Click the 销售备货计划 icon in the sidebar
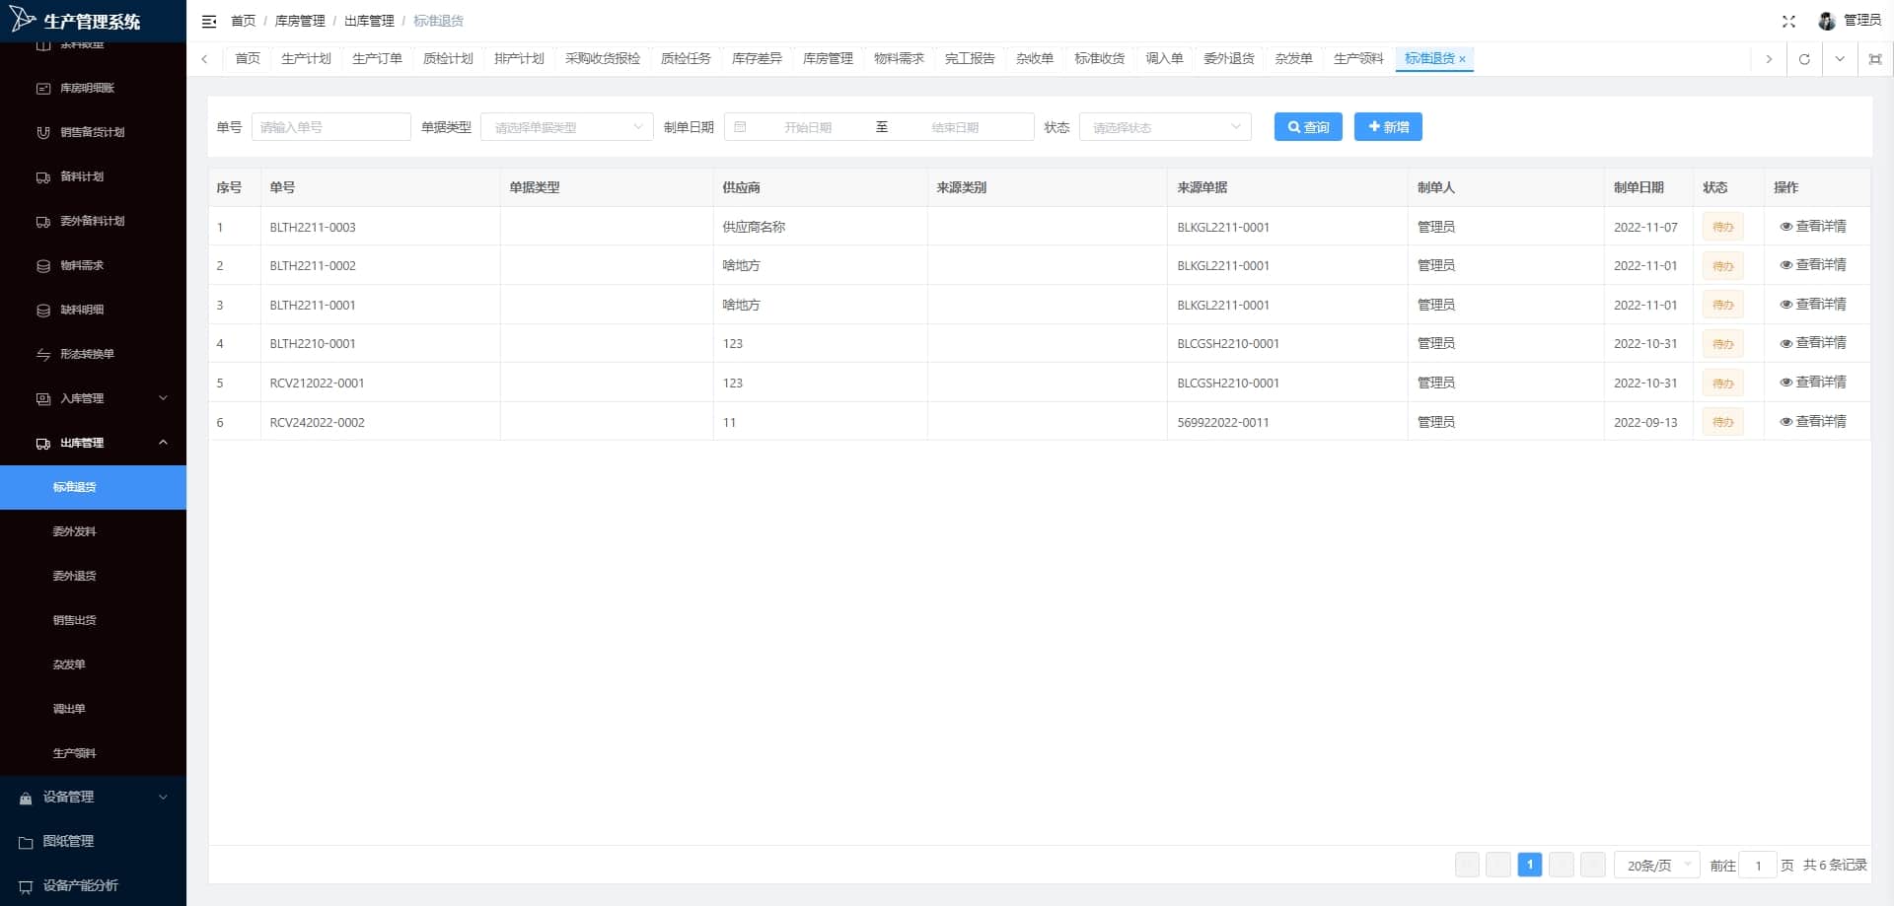Image resolution: width=1894 pixels, height=906 pixels. tap(42, 133)
